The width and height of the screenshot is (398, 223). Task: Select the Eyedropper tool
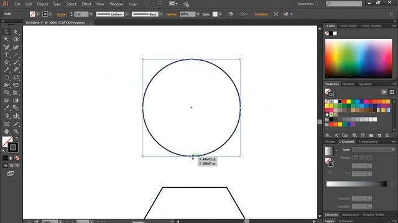point(6,108)
